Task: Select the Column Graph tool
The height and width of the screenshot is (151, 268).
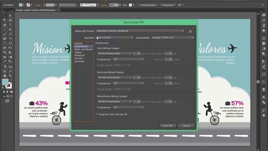Action: (x=10, y=66)
